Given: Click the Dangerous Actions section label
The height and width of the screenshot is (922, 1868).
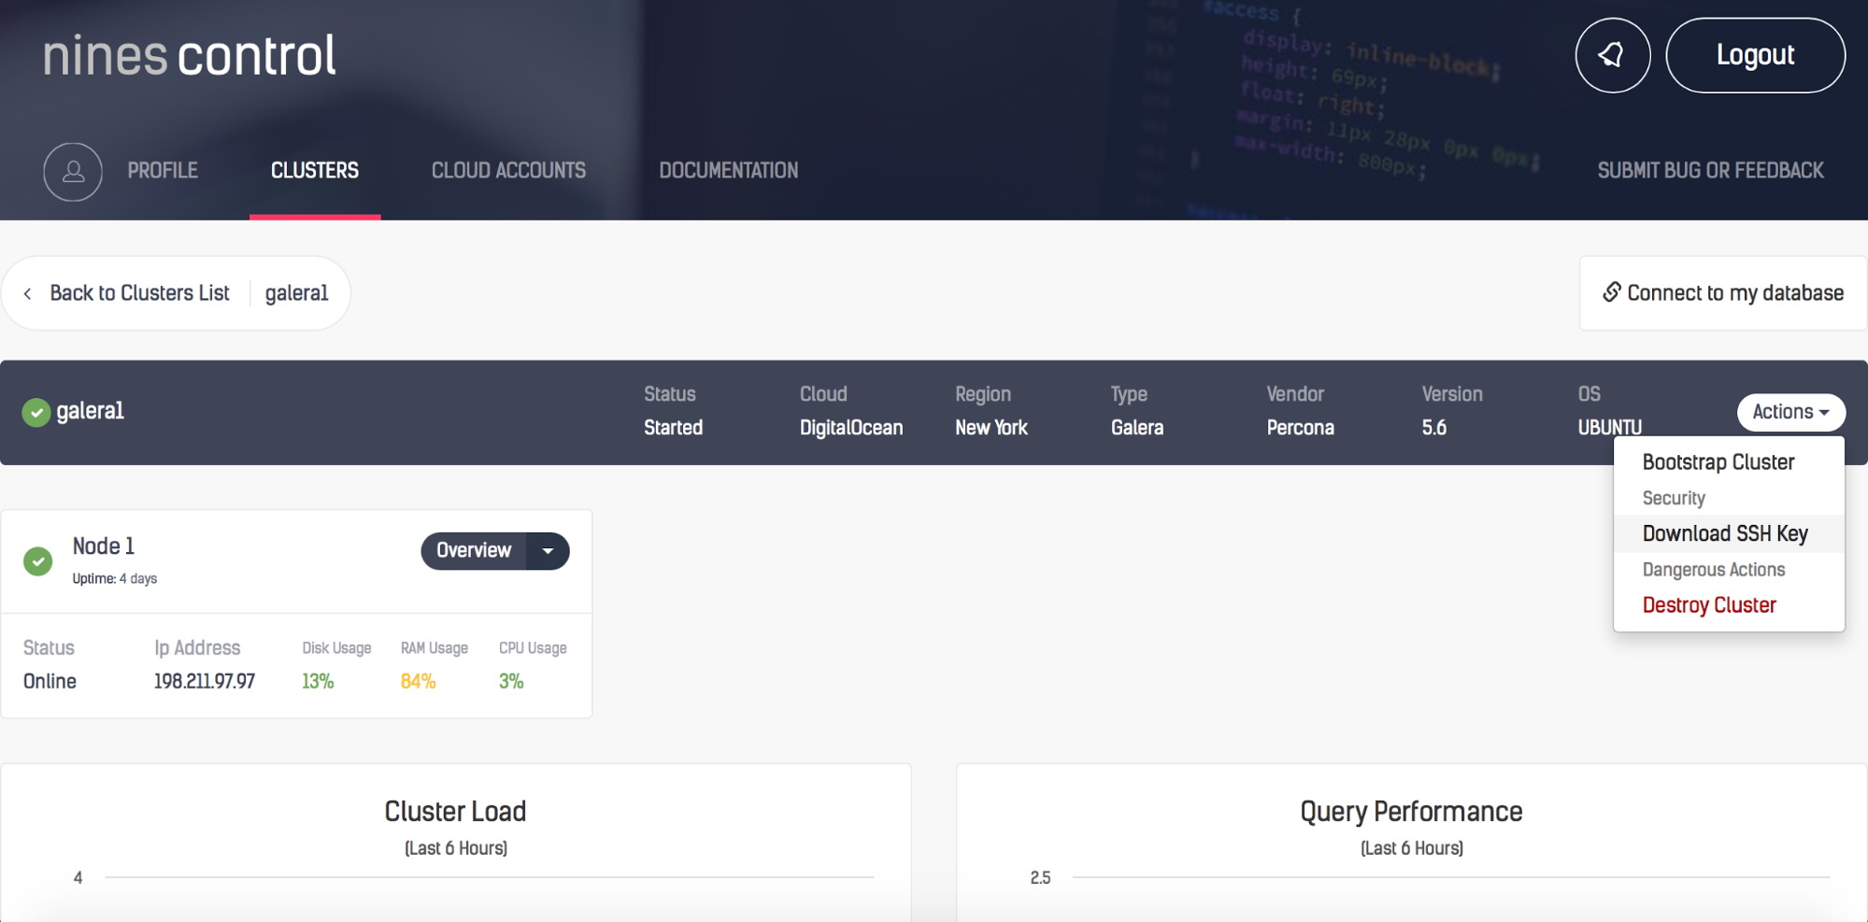Looking at the screenshot, I should 1714,570.
